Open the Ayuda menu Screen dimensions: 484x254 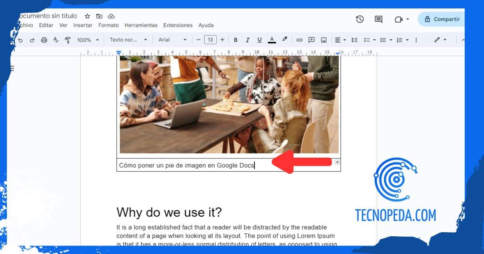[206, 25]
